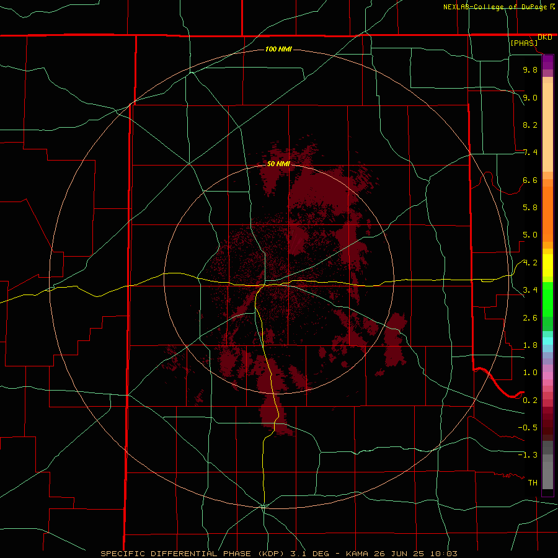Click the 3.4 scale label
This screenshot has width=558, height=558.
click(530, 290)
